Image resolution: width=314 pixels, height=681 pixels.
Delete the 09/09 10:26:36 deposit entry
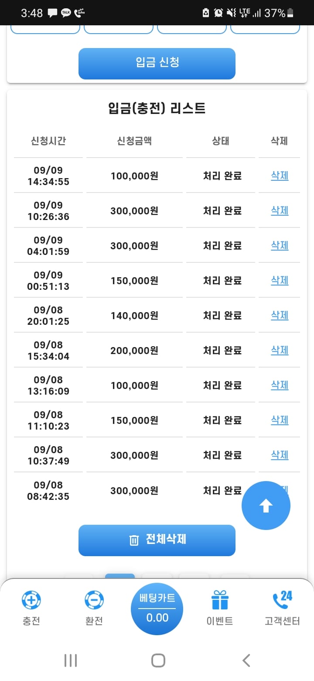pos(280,210)
